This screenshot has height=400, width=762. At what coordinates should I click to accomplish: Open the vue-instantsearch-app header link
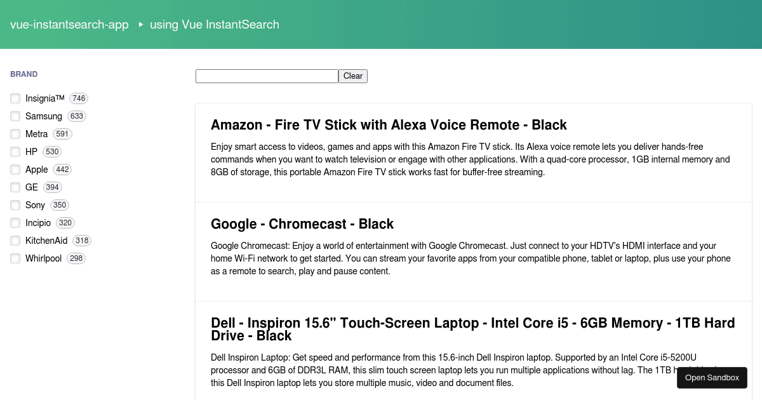69,25
